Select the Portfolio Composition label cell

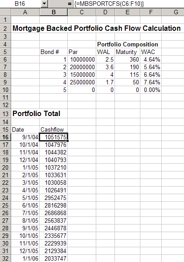(127, 44)
